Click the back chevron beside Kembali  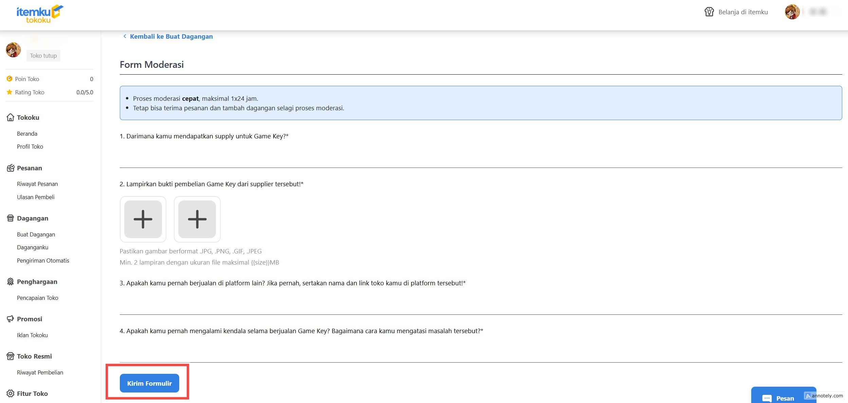pos(125,36)
